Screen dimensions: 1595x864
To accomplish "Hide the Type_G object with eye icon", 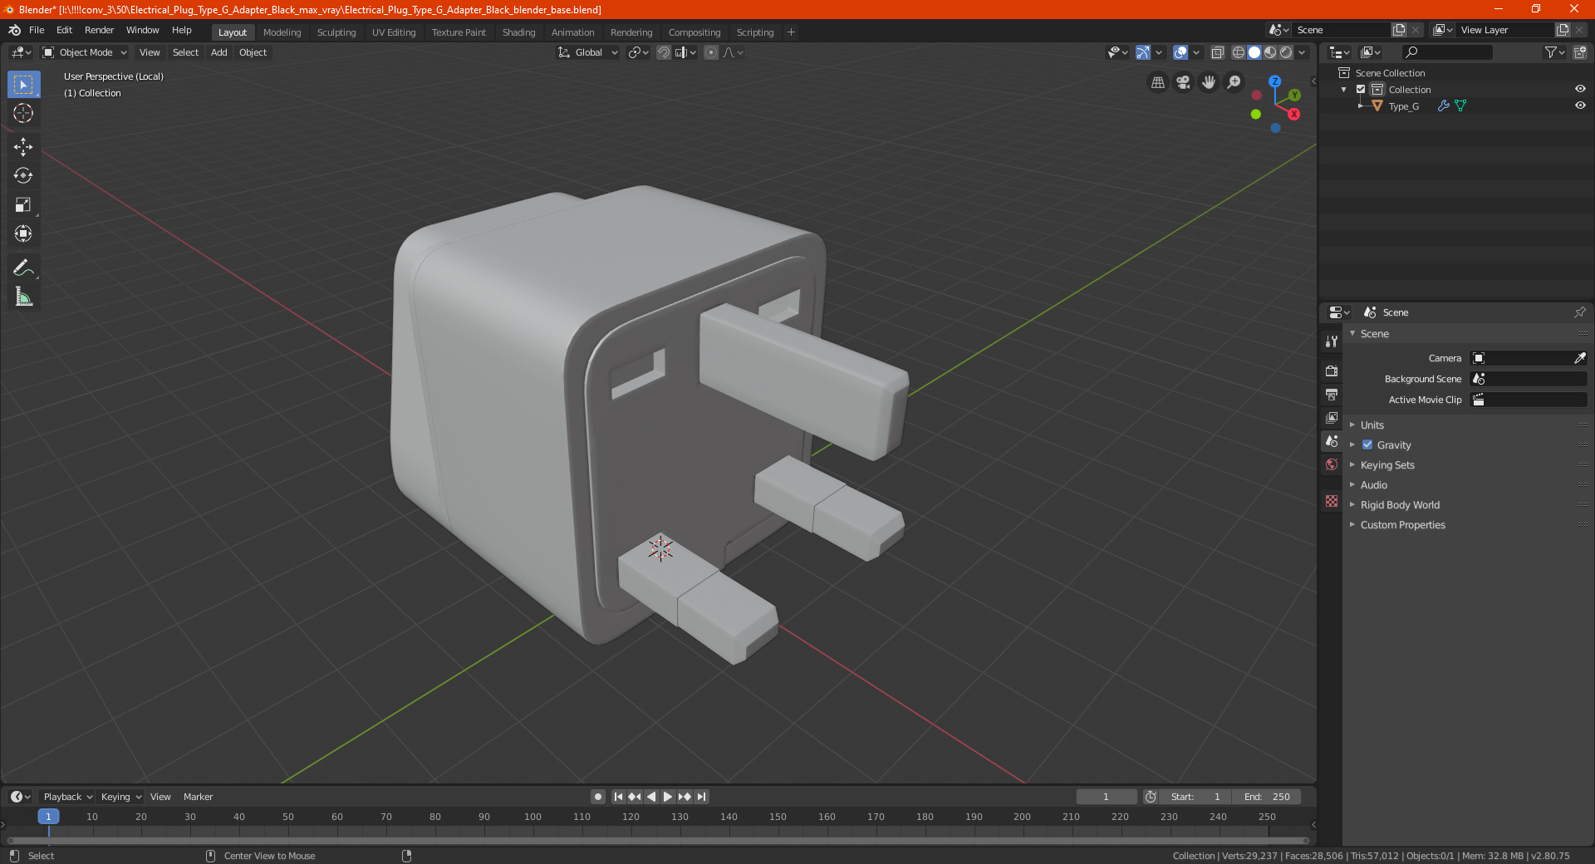I will pyautogui.click(x=1580, y=106).
